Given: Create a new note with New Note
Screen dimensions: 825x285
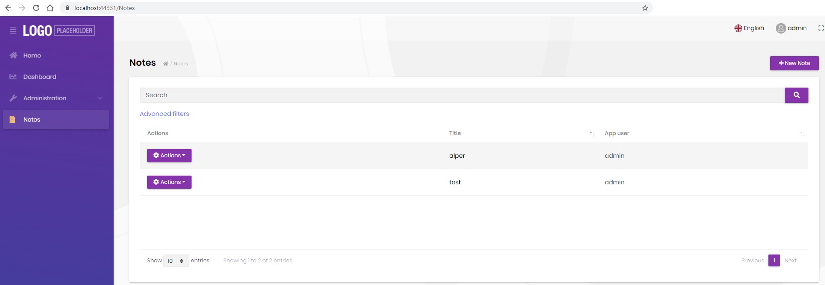Looking at the screenshot, I should [x=794, y=63].
